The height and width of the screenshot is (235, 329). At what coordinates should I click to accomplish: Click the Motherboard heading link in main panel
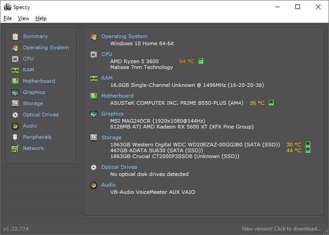tap(117, 96)
